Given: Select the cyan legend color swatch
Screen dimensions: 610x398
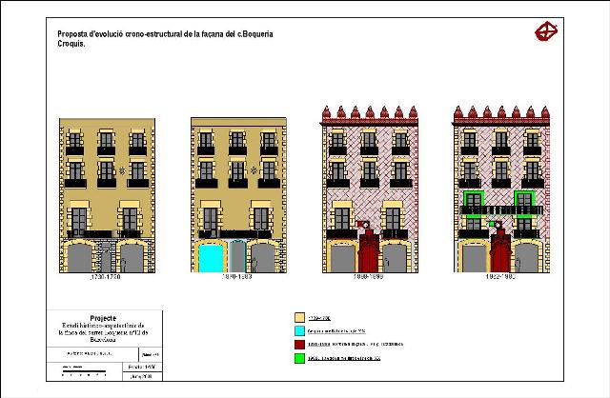Looking at the screenshot, I should pyautogui.click(x=299, y=330).
